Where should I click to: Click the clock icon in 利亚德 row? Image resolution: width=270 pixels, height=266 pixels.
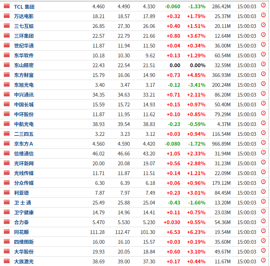point(263,192)
